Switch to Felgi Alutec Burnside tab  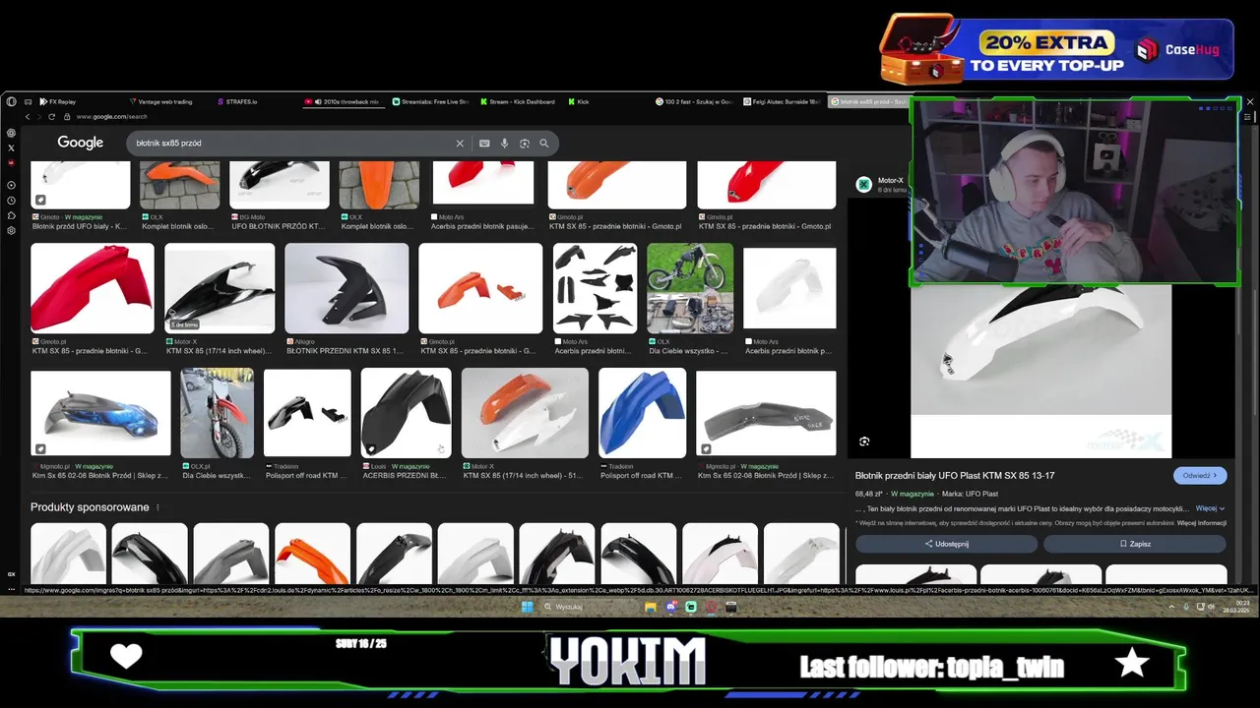point(784,101)
